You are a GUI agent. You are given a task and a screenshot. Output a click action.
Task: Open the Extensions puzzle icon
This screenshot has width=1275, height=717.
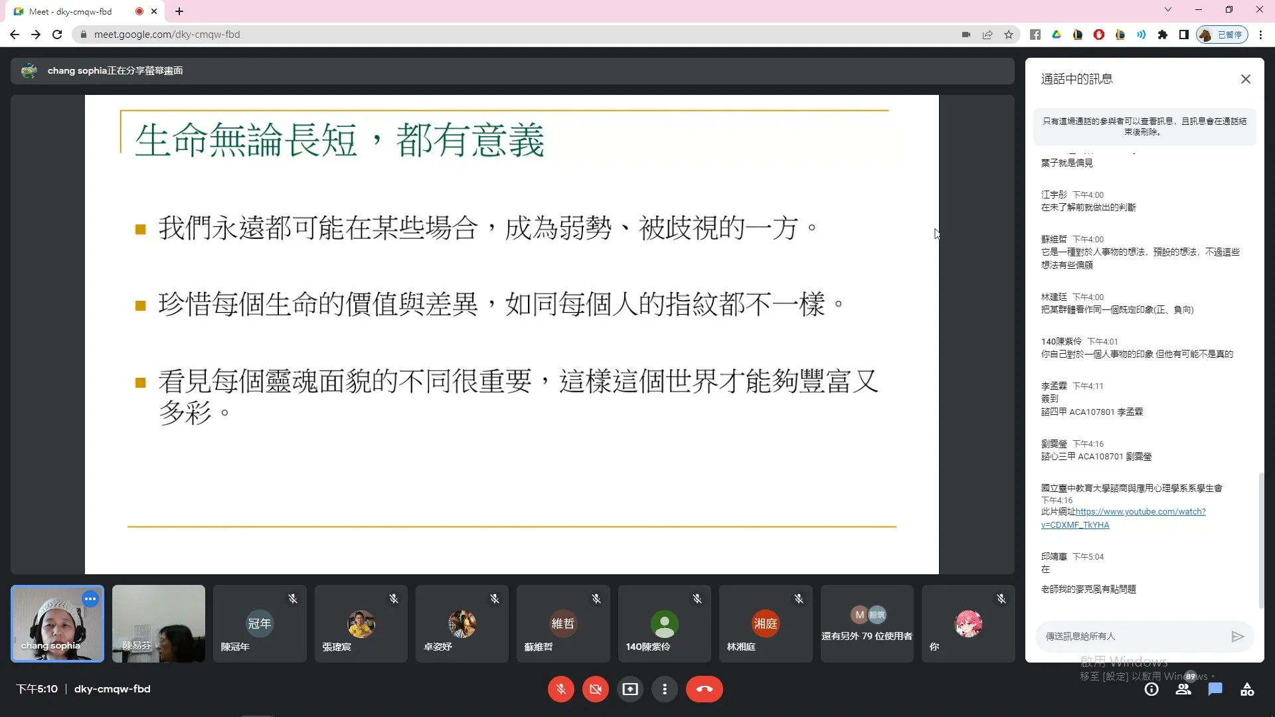[x=1163, y=35]
